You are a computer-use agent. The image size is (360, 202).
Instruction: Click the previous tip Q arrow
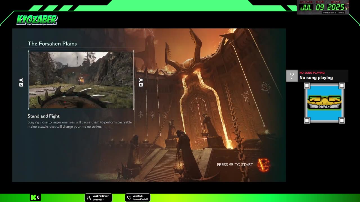pos(21,82)
